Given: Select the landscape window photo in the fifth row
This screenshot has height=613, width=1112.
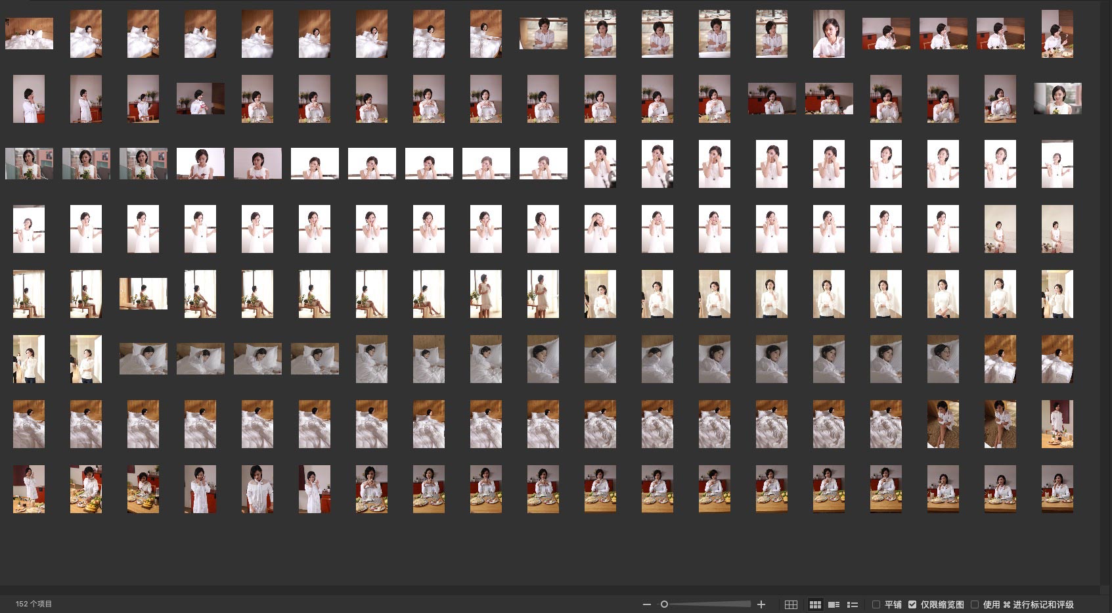Looking at the screenshot, I should 143,294.
